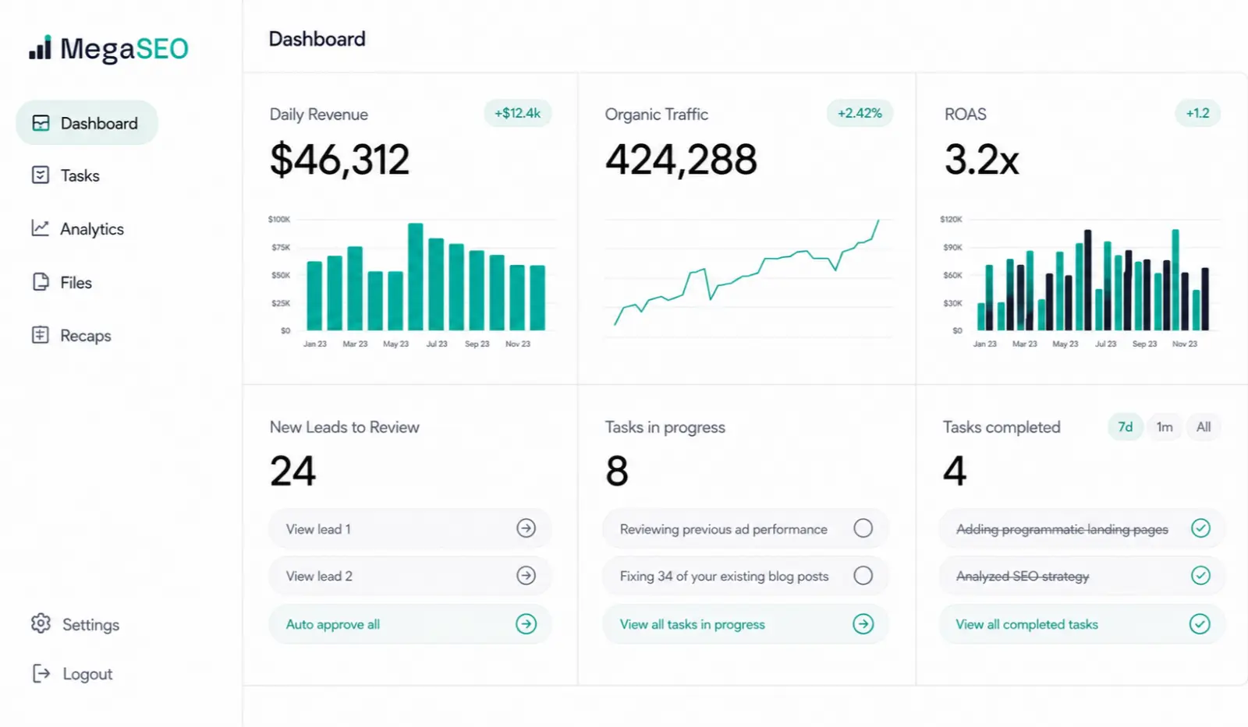
Task: Click the $46,312 Daily Revenue value
Action: pos(339,160)
